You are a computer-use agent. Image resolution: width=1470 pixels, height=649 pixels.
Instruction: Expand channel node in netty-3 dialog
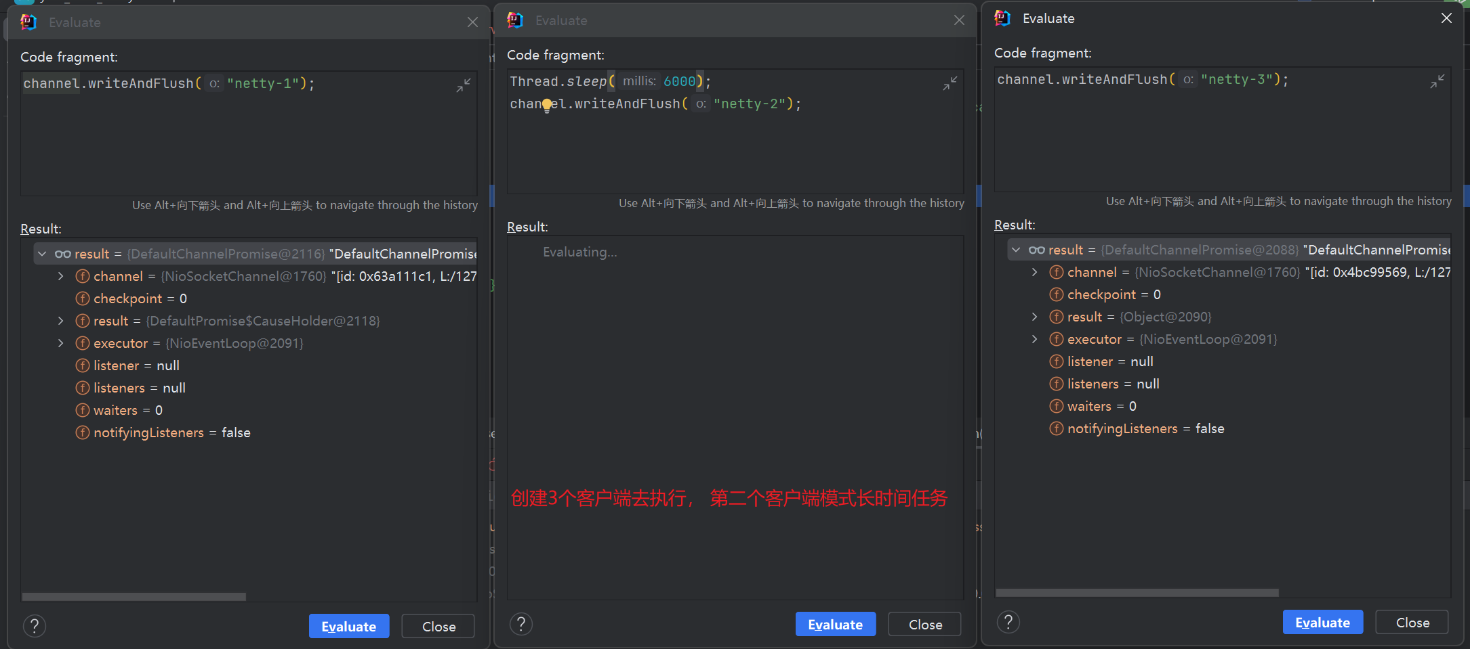click(1035, 272)
